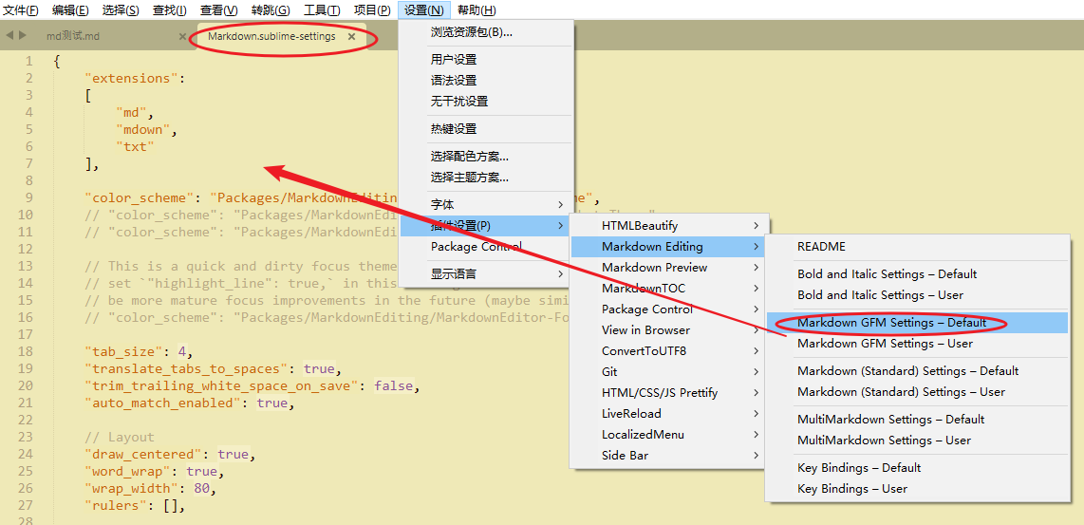Expand the 显示语言 submenu

(x=487, y=274)
